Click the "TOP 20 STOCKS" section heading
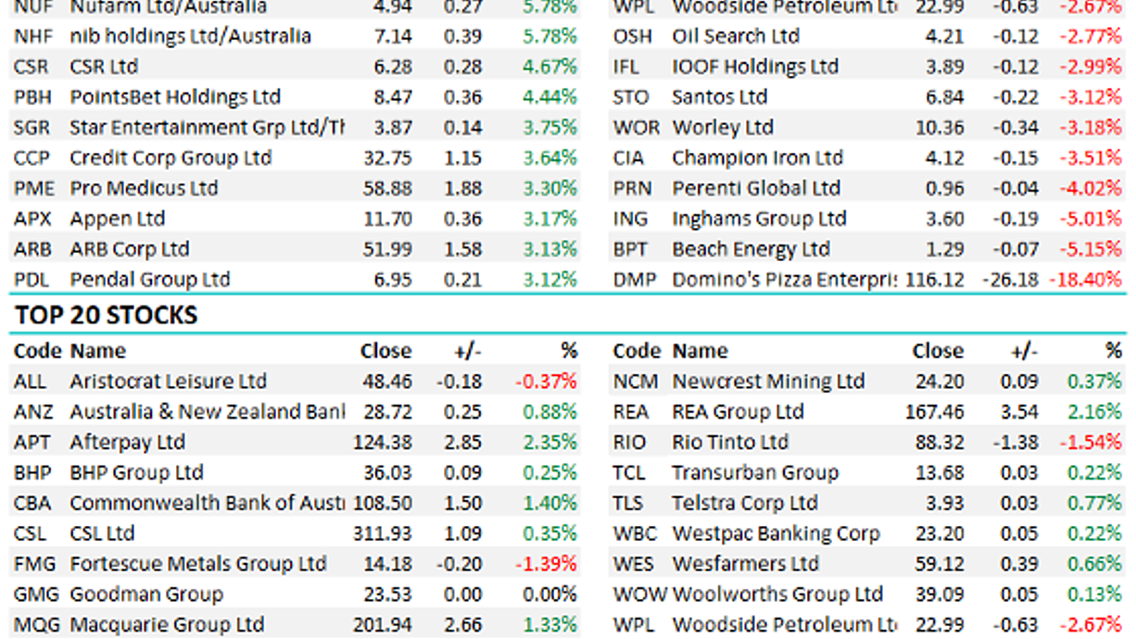1136x639 pixels. pos(106,316)
